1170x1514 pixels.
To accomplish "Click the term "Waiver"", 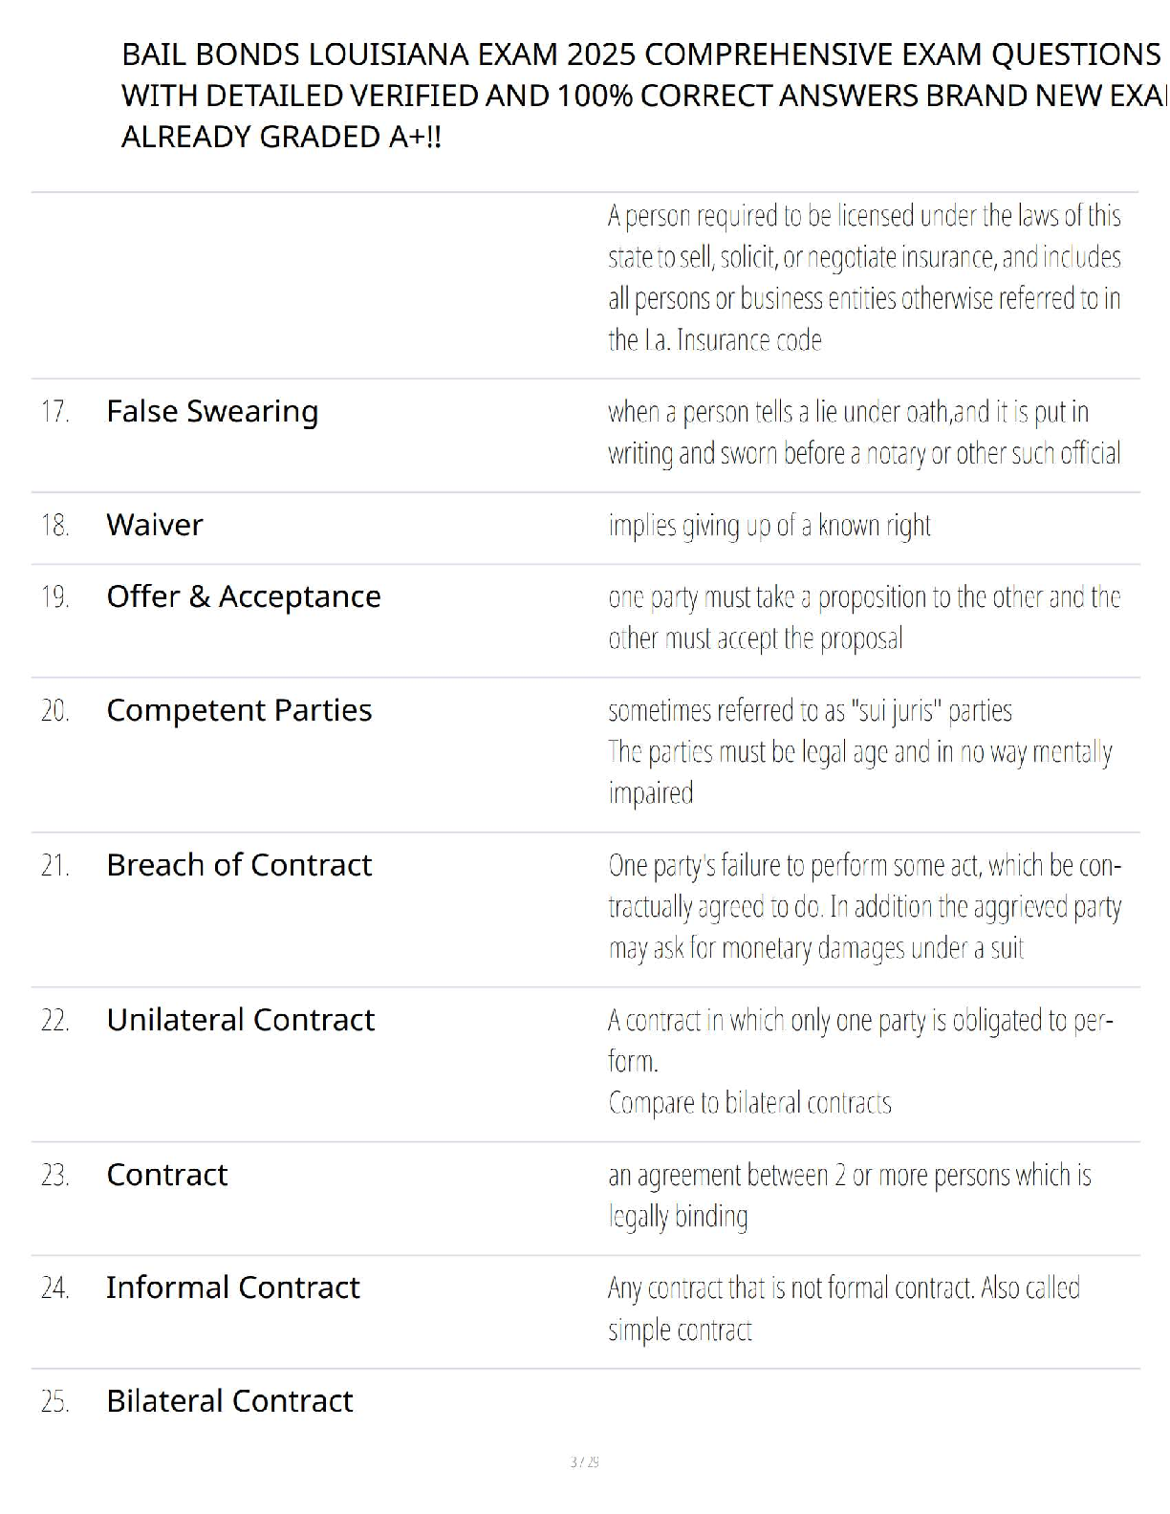I will click(155, 525).
